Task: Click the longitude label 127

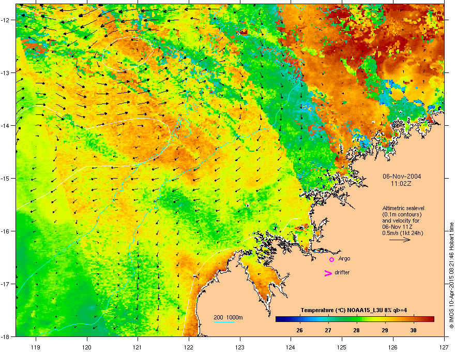Action: 444,347
